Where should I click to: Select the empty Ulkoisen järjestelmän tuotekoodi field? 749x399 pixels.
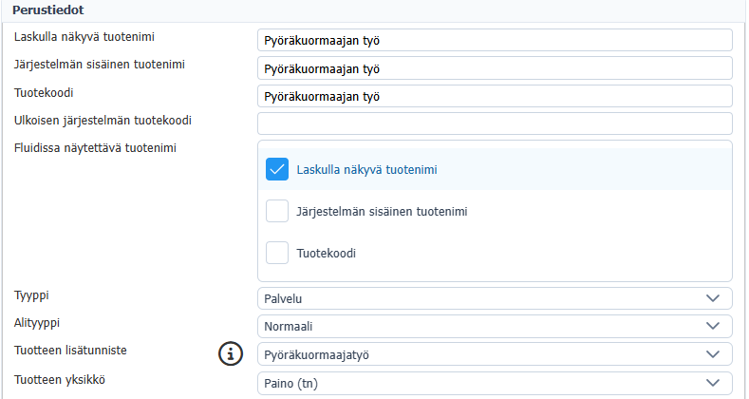click(x=494, y=123)
